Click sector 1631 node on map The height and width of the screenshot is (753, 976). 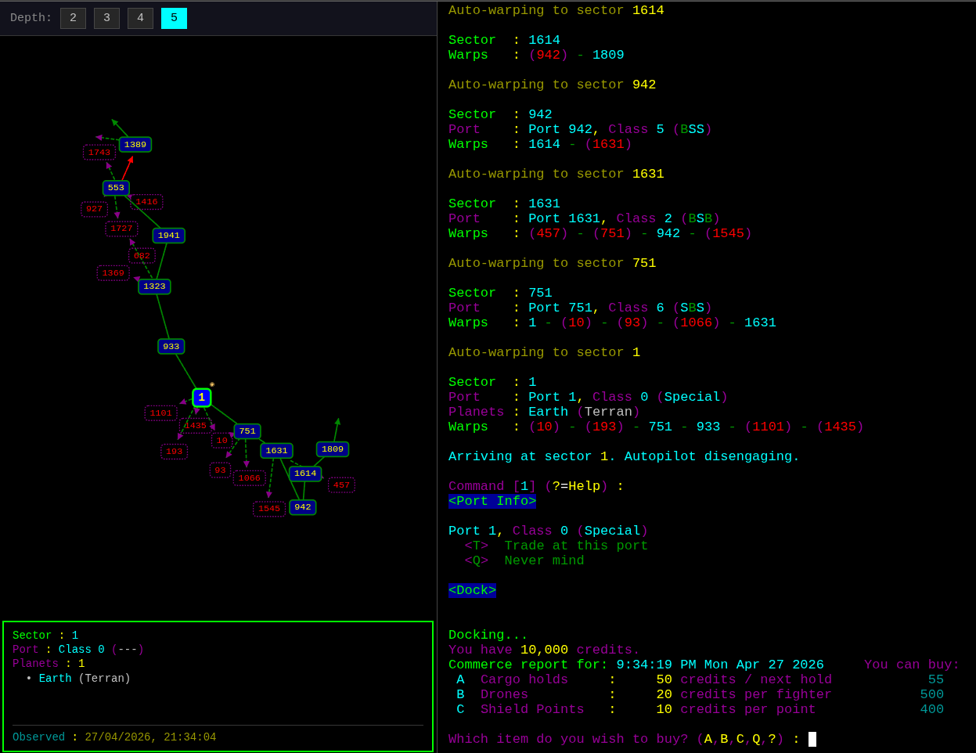[x=276, y=451]
